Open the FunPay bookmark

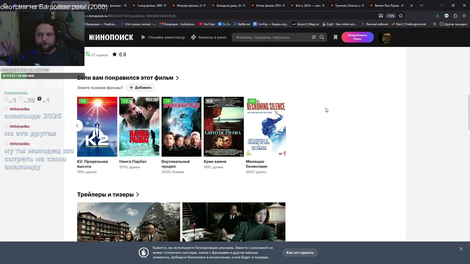tap(271, 24)
